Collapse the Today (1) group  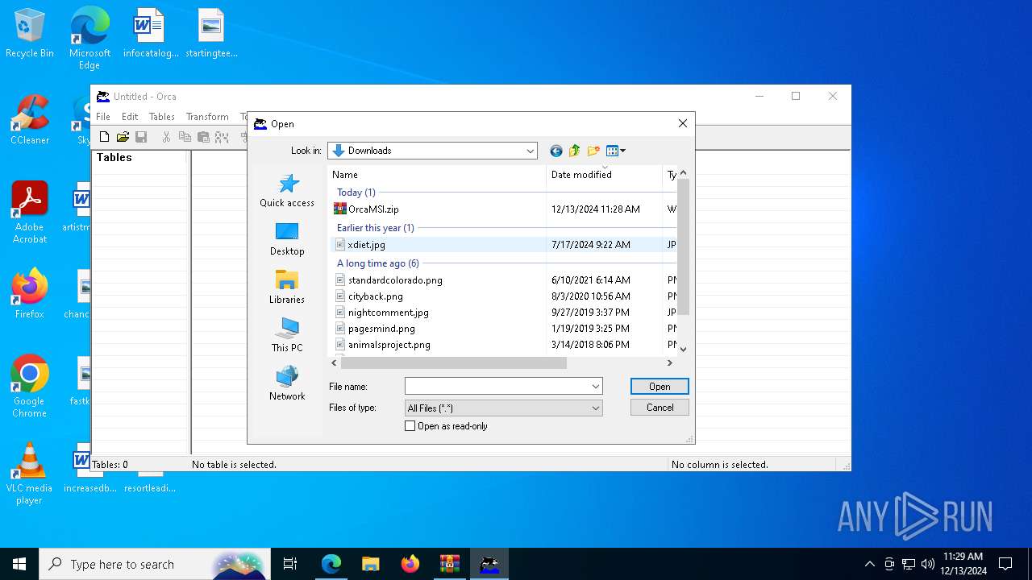(356, 193)
